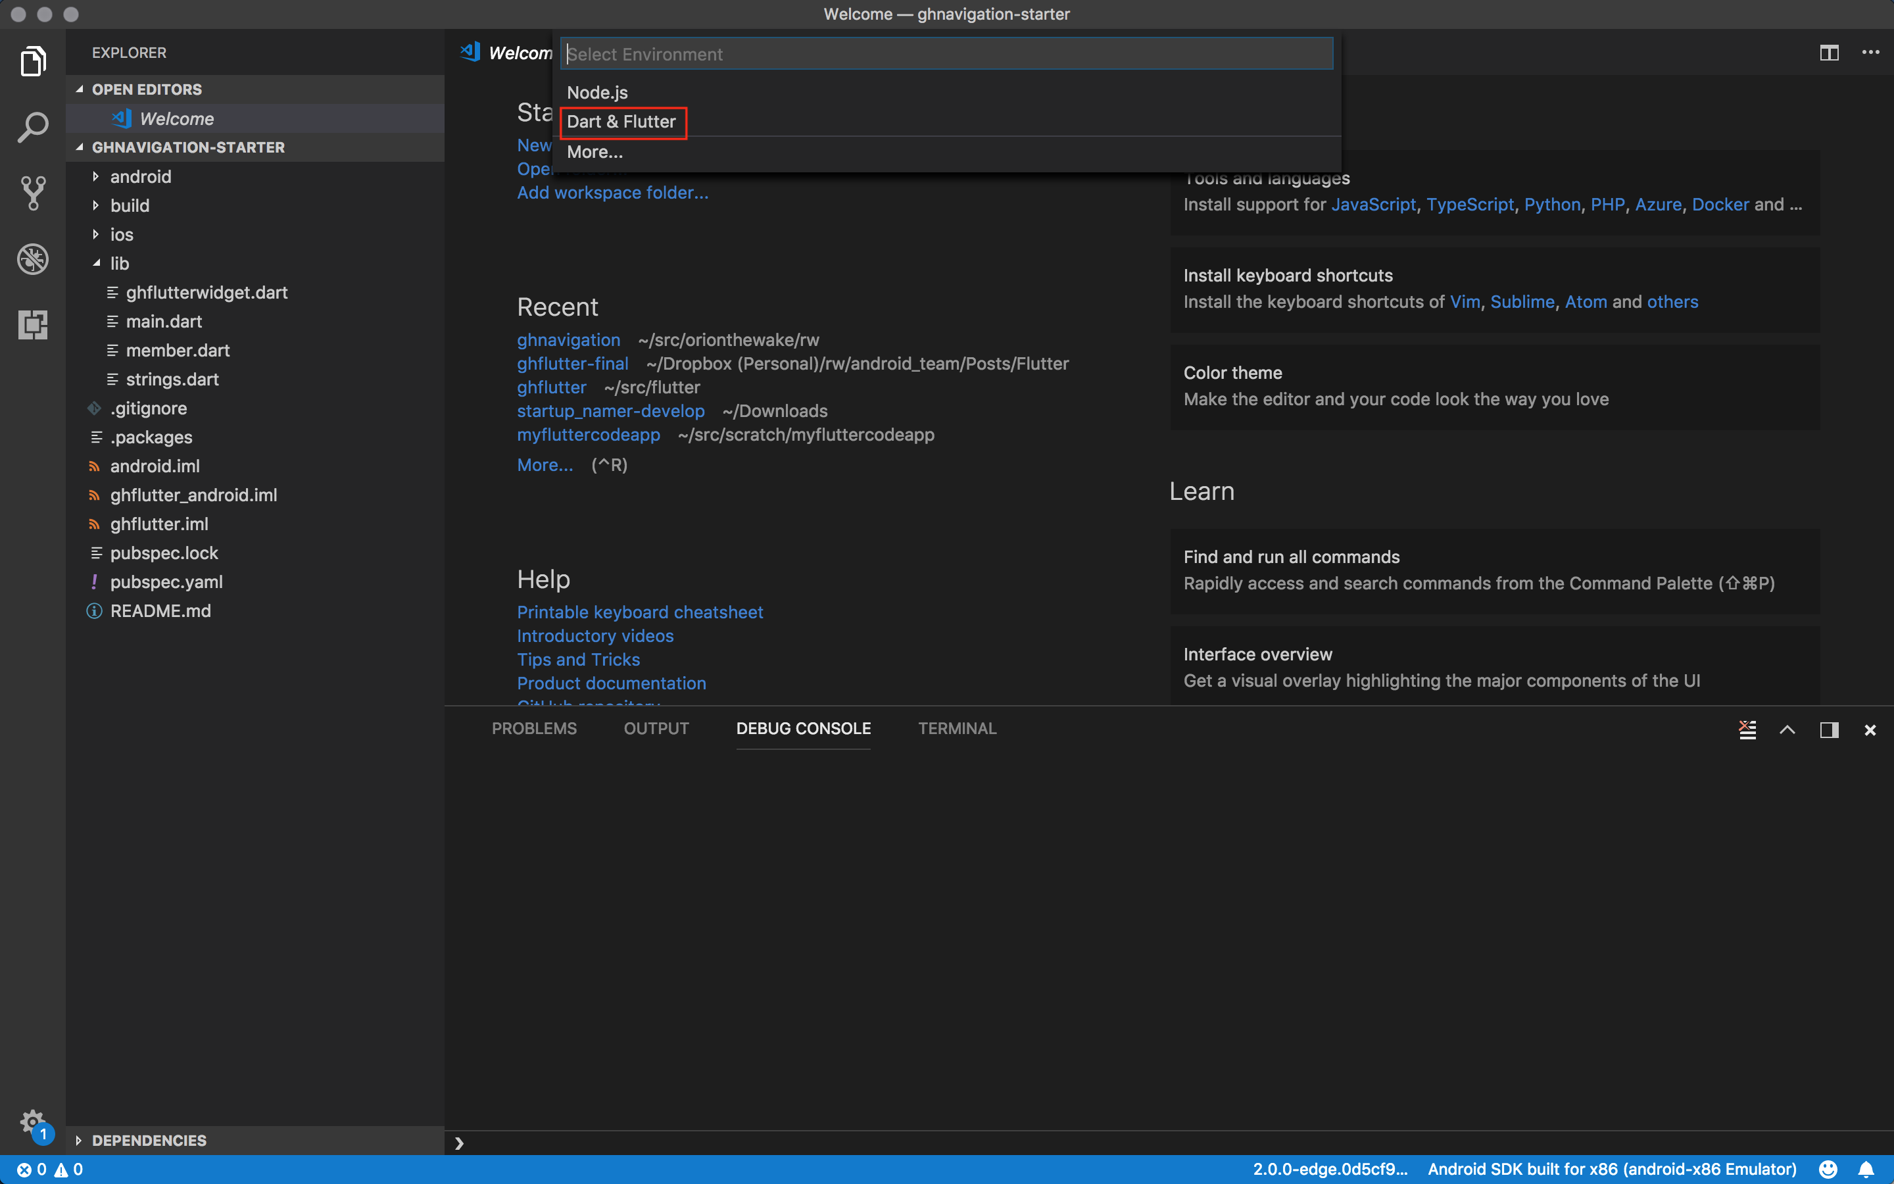The image size is (1894, 1184).
Task: Open the notifications bell in status bar
Action: 1866,1169
